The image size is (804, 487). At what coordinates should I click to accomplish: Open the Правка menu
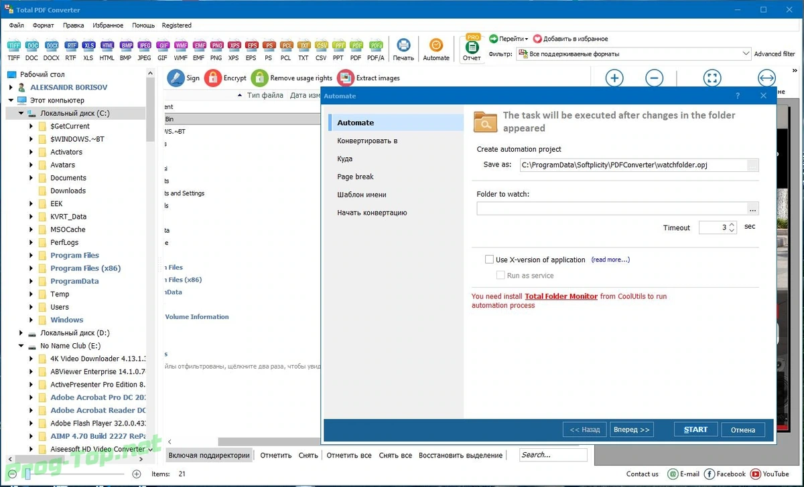point(74,25)
